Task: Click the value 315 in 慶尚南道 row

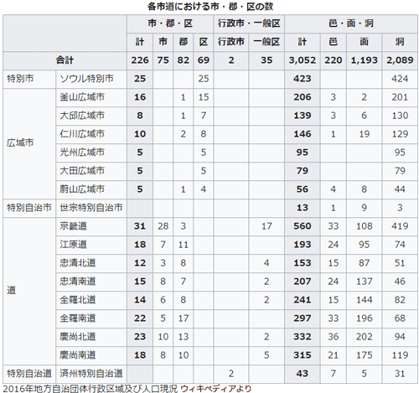Action: pyautogui.click(x=303, y=355)
